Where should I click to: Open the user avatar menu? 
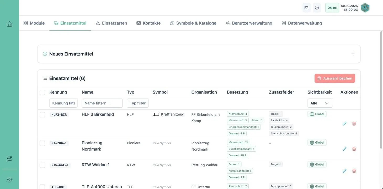[365, 8]
